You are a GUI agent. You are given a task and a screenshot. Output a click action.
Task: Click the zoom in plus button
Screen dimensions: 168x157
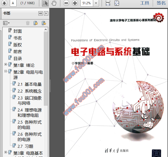point(75,3)
